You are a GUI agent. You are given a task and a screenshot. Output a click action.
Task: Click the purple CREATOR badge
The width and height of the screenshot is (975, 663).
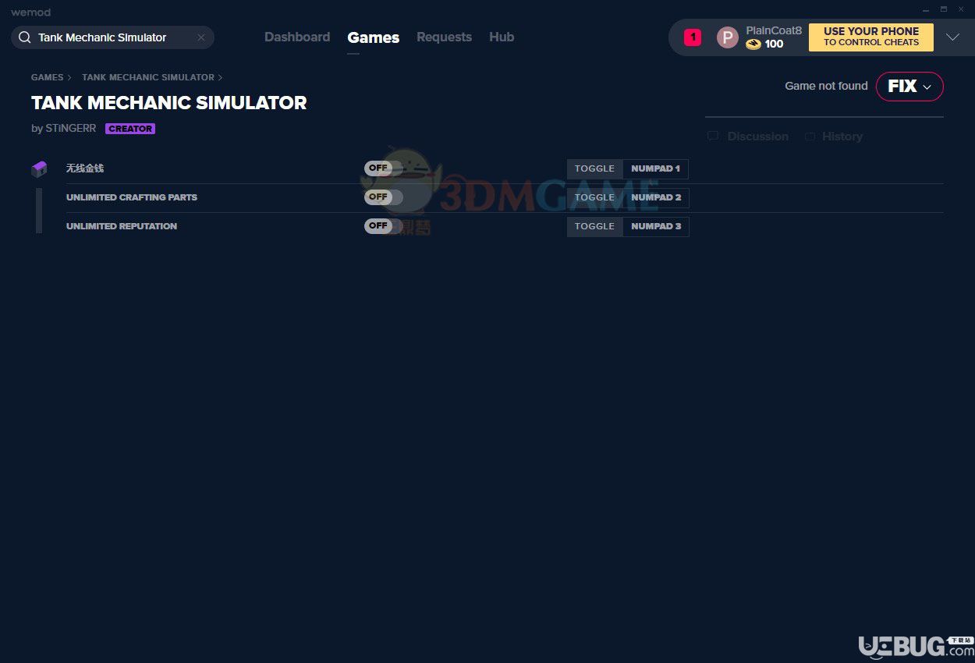click(130, 129)
